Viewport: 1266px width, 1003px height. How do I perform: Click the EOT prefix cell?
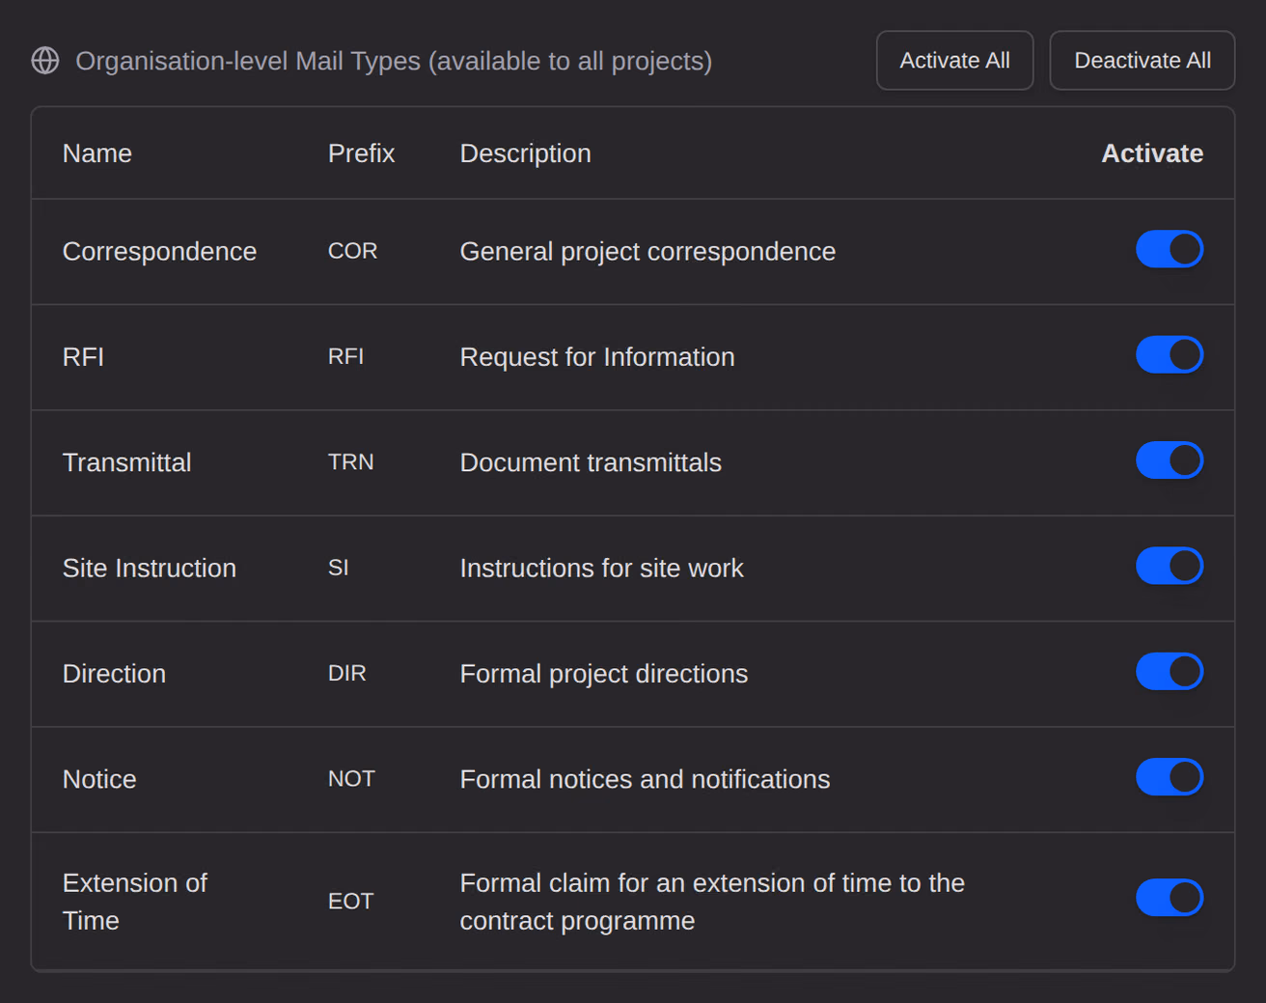[x=350, y=902]
